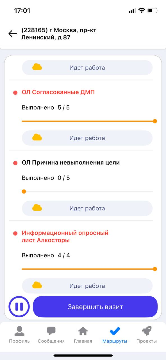Tap cloud icon under ОЛ Причина невыполнения цели
Image resolution: width=166 pixels, height=360 pixels.
37,208
